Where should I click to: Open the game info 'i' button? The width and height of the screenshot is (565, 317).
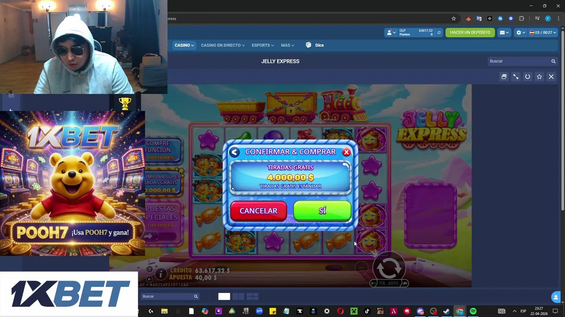tap(161, 274)
